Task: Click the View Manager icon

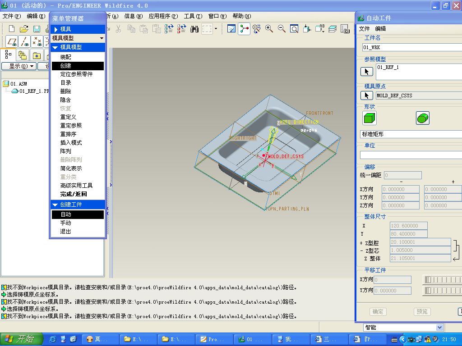Action: 345,29
